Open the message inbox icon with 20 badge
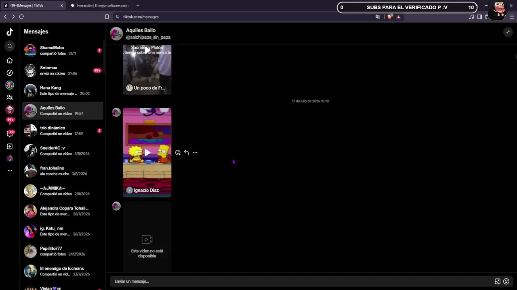 point(10,134)
